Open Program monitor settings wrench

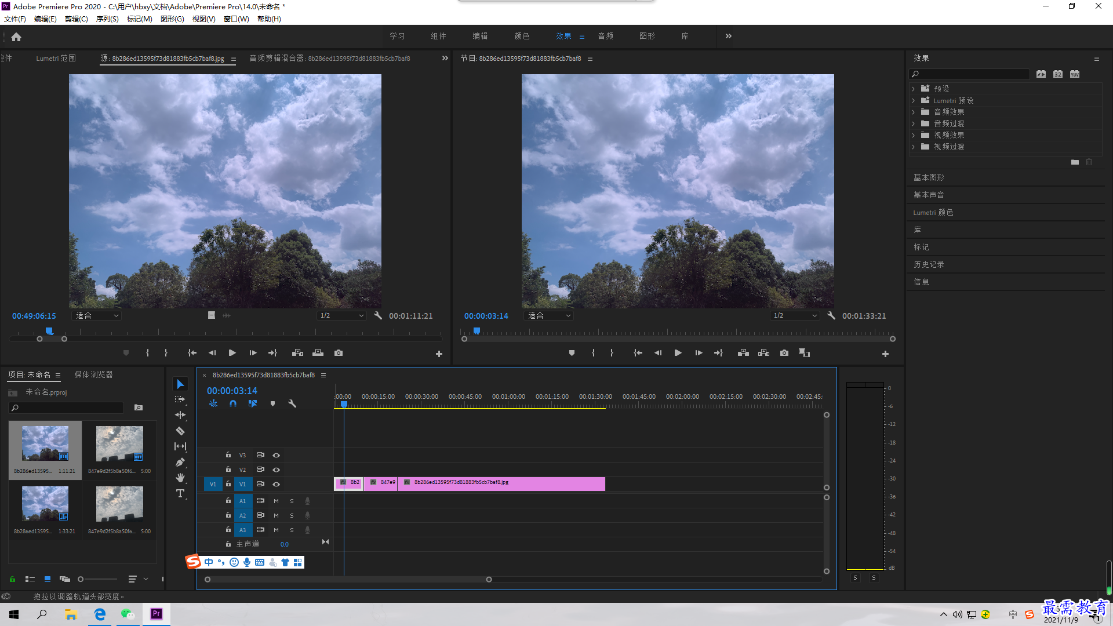pyautogui.click(x=831, y=315)
